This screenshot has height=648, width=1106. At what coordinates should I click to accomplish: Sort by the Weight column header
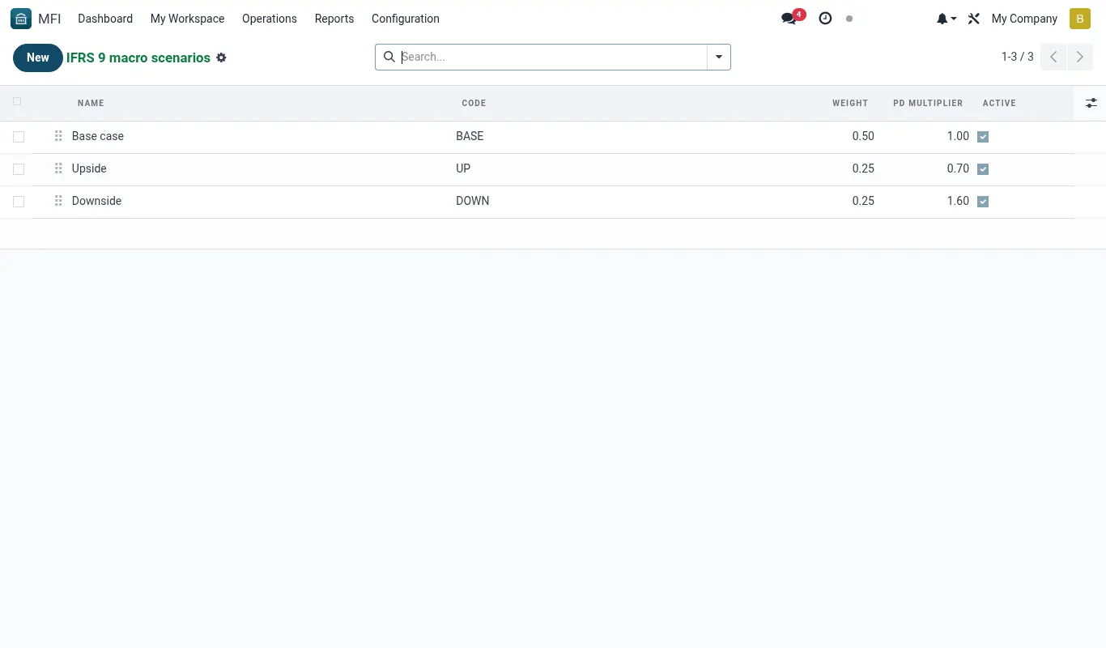tap(850, 103)
